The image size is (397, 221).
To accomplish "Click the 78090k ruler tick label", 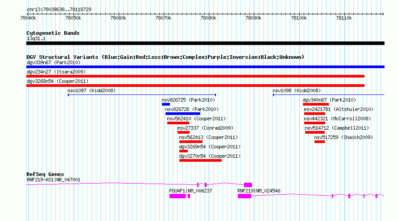I will 253,18.
